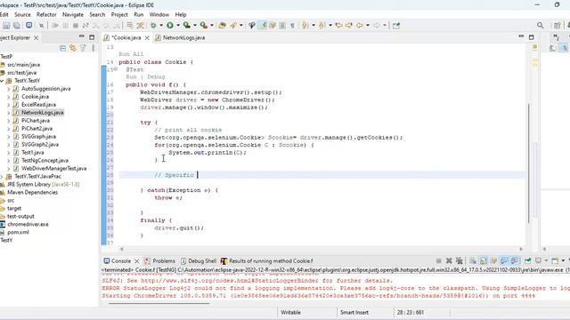Open New Console View dropdown arrow
The image size is (570, 320).
[x=563, y=260]
